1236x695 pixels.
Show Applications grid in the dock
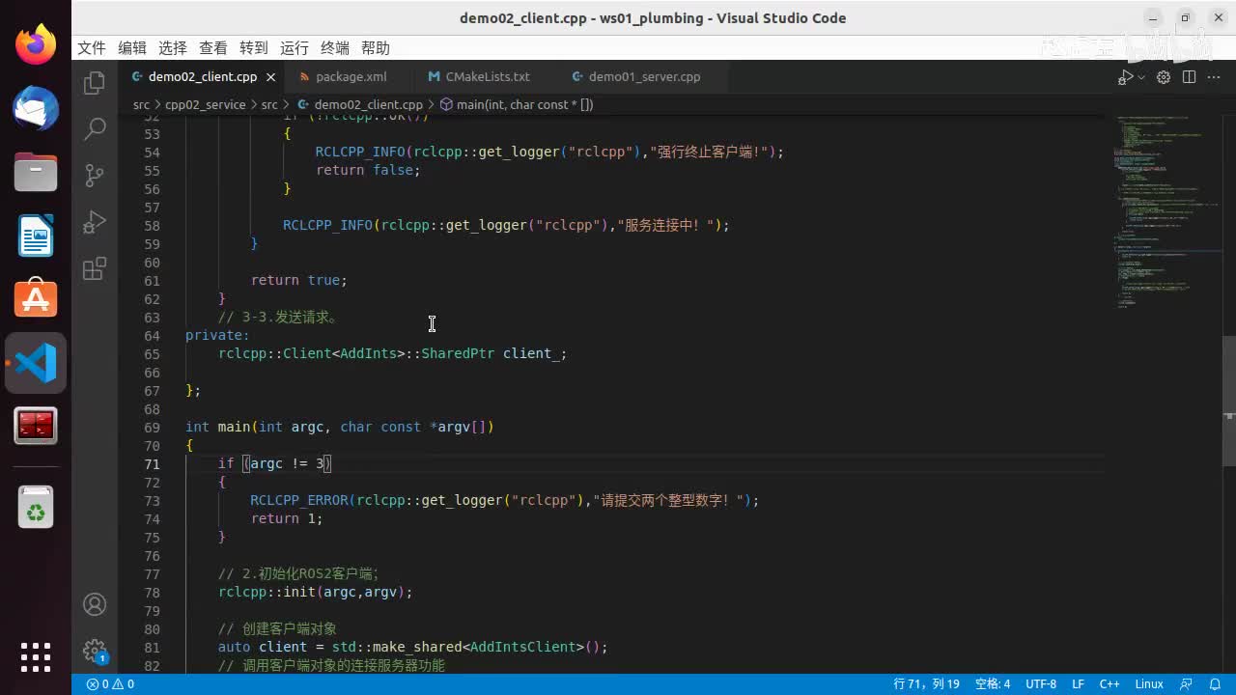pyautogui.click(x=36, y=656)
